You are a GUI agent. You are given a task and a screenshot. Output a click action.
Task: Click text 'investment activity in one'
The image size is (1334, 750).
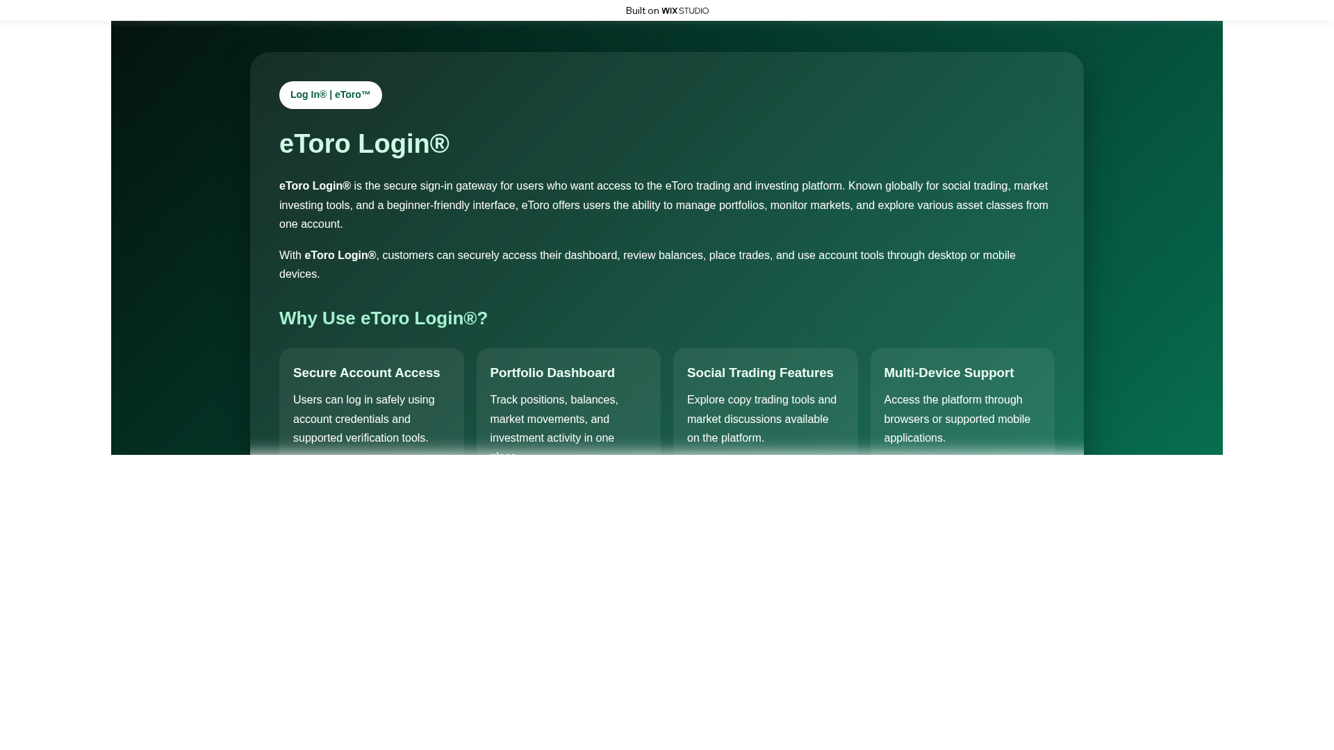coord(552,438)
